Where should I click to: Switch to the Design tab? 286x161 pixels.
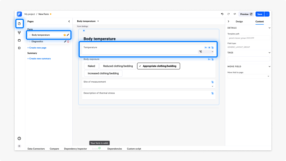tap(239, 21)
